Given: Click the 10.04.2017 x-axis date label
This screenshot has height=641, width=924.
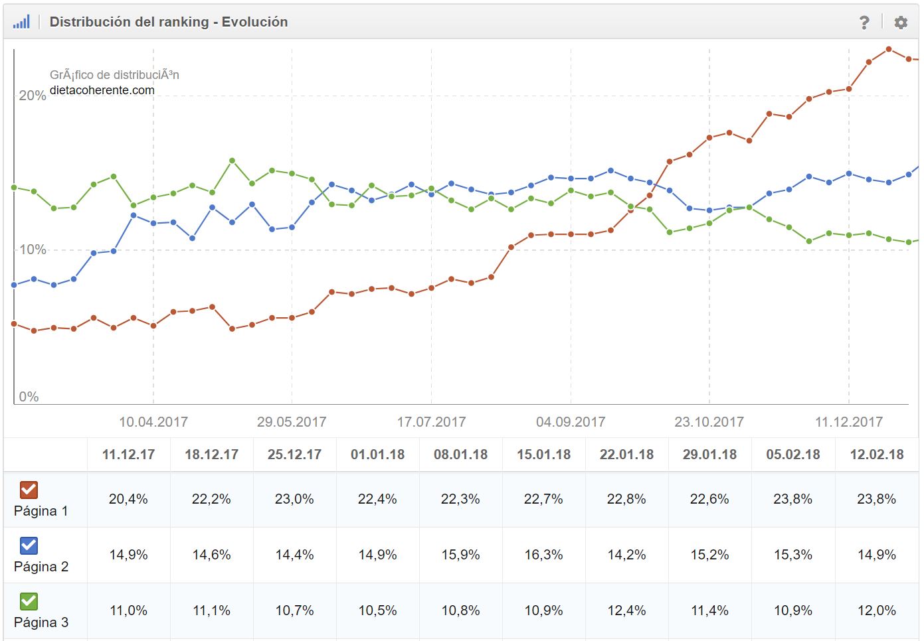Looking at the screenshot, I should coord(153,422).
